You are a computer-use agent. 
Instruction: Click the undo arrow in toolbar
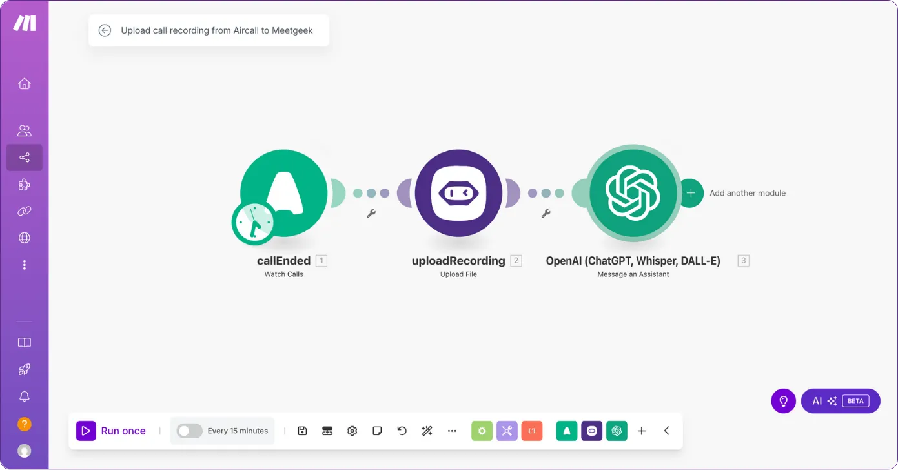pyautogui.click(x=402, y=431)
